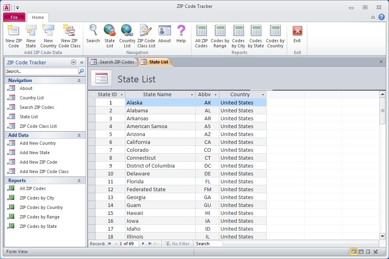
Task: Open ZIP Codes by City report
Action: point(37,198)
